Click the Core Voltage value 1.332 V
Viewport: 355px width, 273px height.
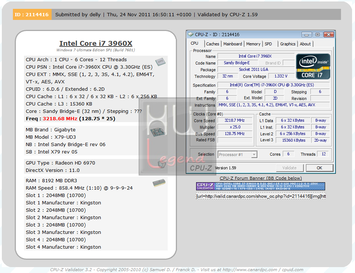click(281, 76)
